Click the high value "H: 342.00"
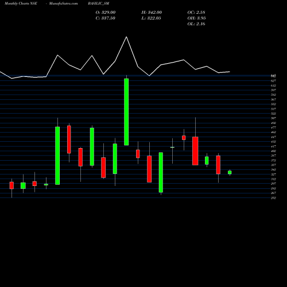287x287 pixels. pos(152,12)
